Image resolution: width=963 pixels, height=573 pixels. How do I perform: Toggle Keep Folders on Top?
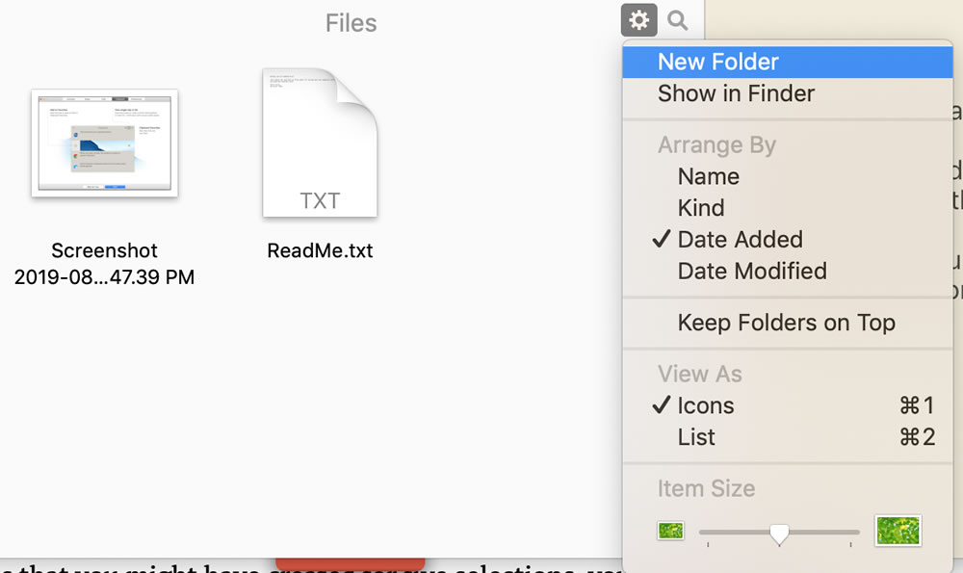(x=788, y=323)
